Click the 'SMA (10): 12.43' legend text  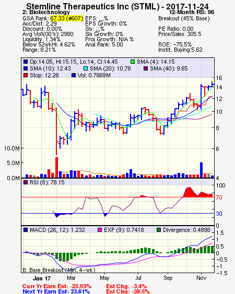coord(50,68)
